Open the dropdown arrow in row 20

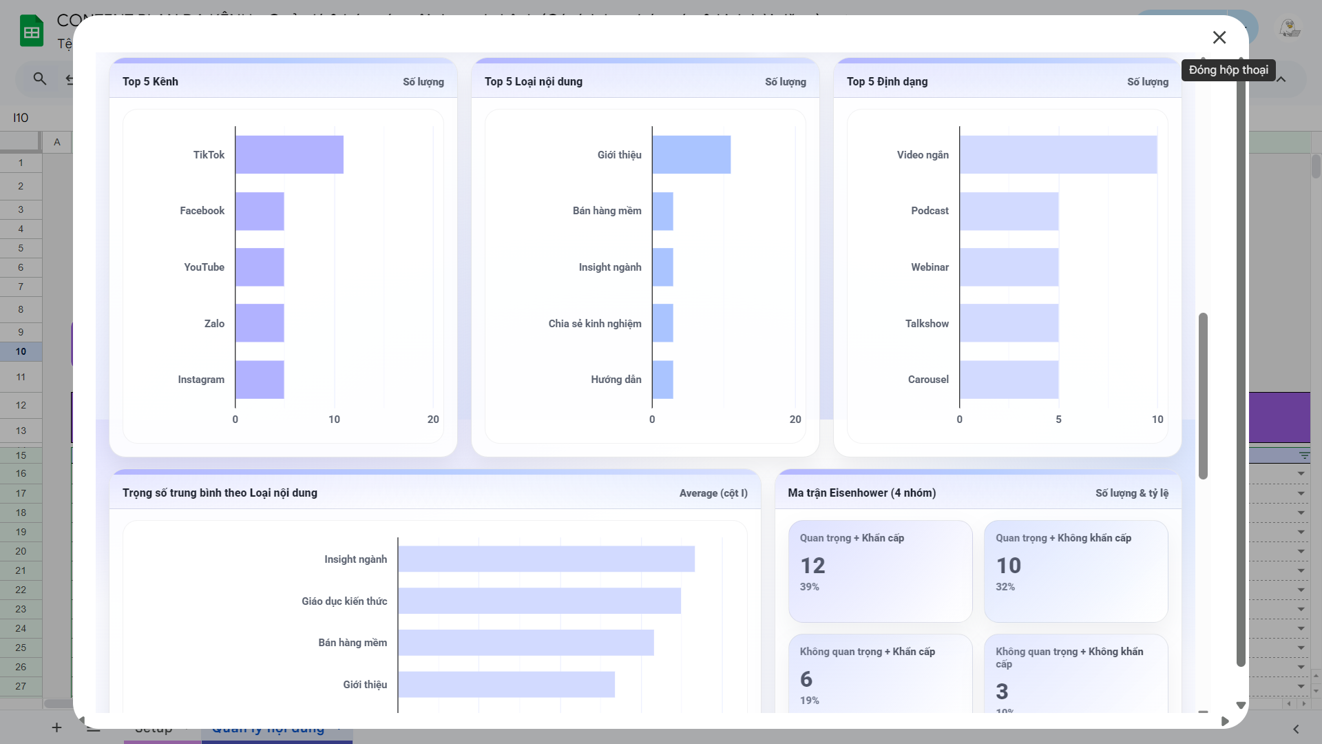tap(1301, 551)
